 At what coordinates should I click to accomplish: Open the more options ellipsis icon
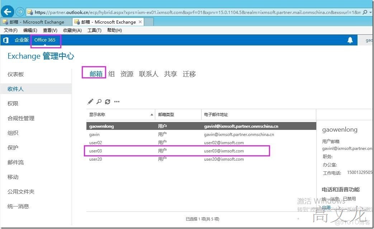117,102
